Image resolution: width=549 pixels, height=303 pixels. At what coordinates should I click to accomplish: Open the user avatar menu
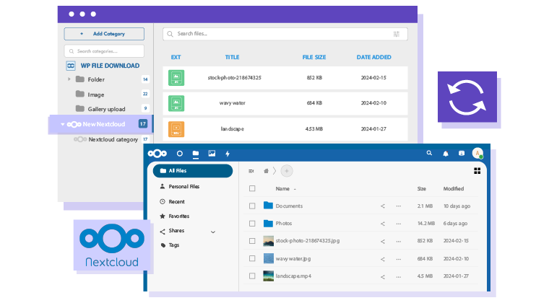tap(477, 153)
